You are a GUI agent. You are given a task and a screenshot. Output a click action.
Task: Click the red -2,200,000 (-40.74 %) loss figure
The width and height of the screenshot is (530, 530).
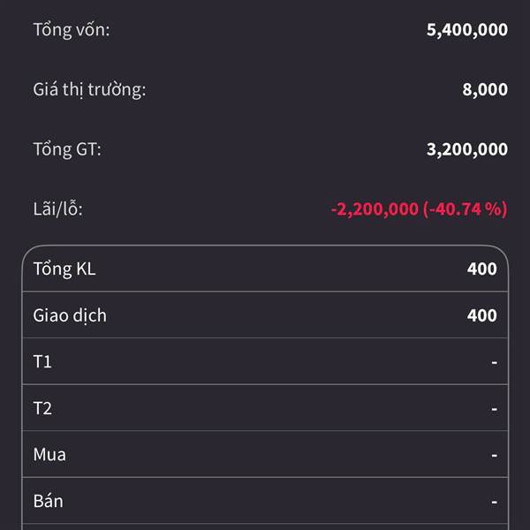click(419, 209)
